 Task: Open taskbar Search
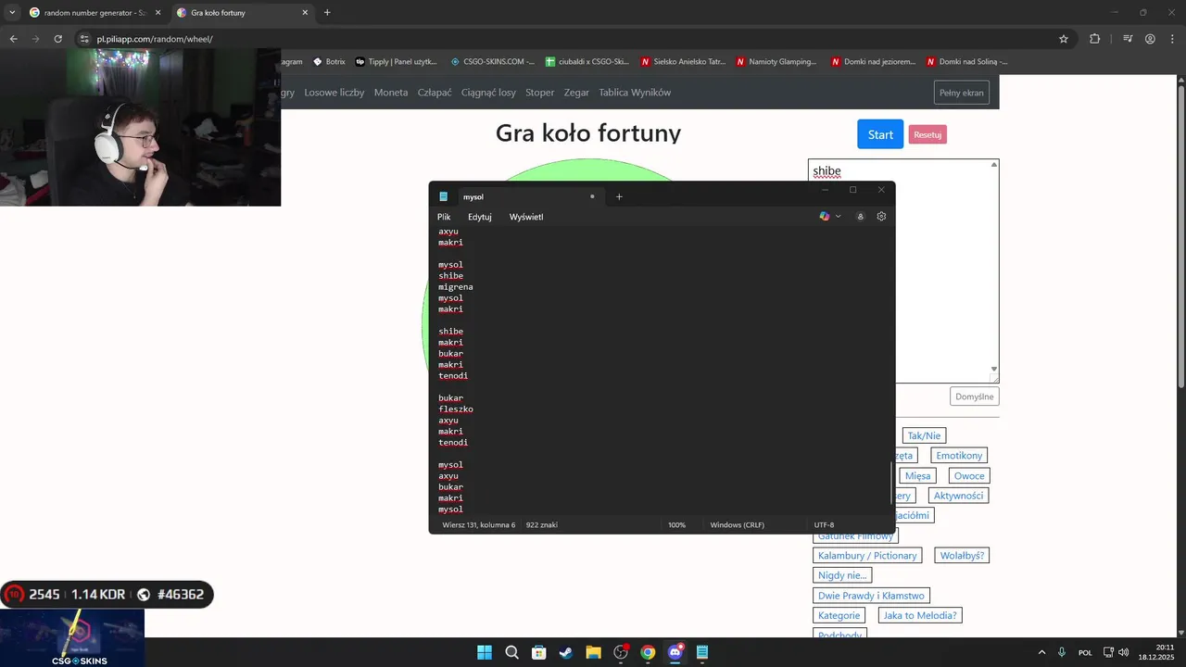point(511,652)
